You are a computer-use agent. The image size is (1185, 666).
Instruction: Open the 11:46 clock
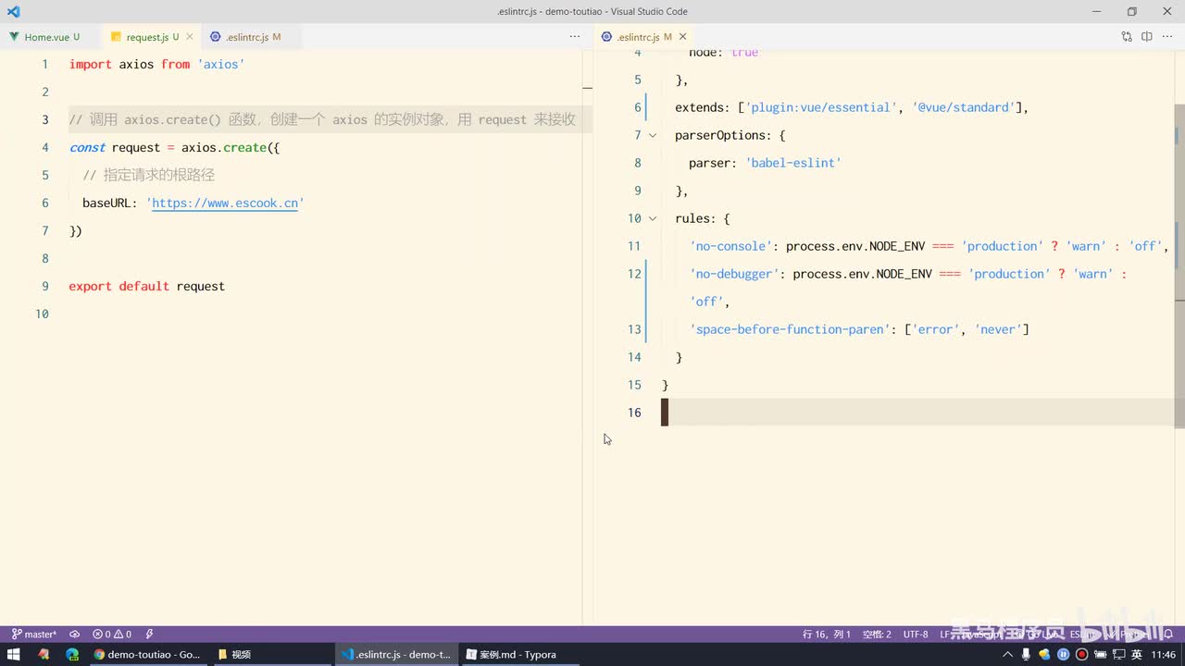pos(1163,654)
